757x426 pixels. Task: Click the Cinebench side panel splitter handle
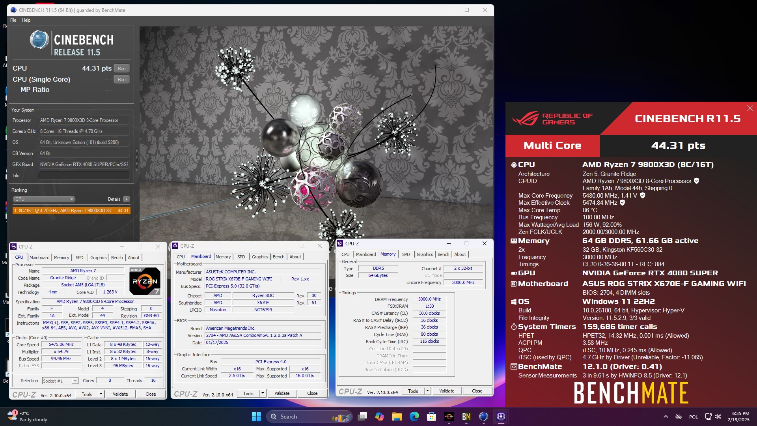click(x=137, y=160)
